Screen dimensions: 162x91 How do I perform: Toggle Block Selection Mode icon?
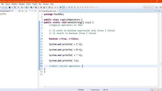[72, 7]
